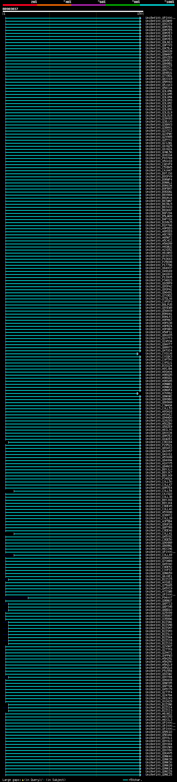Screen dimensions: 177x782
Task: Select label UniRef100_C0LL53
Action: point(159,409)
